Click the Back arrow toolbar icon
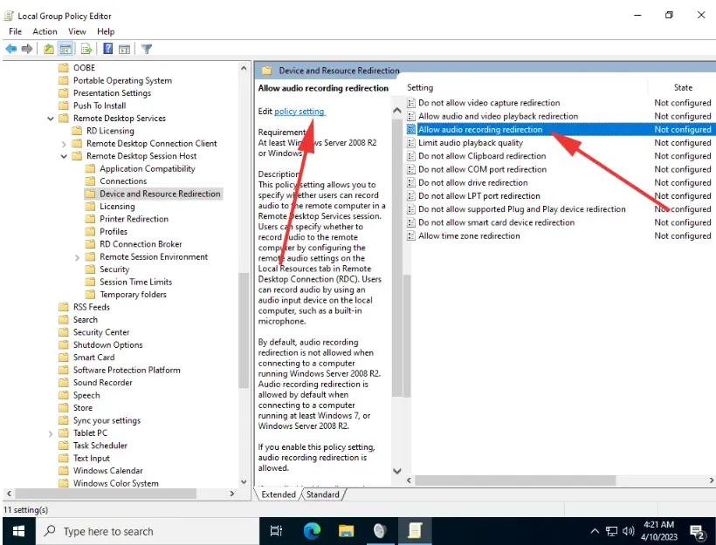 point(11,48)
